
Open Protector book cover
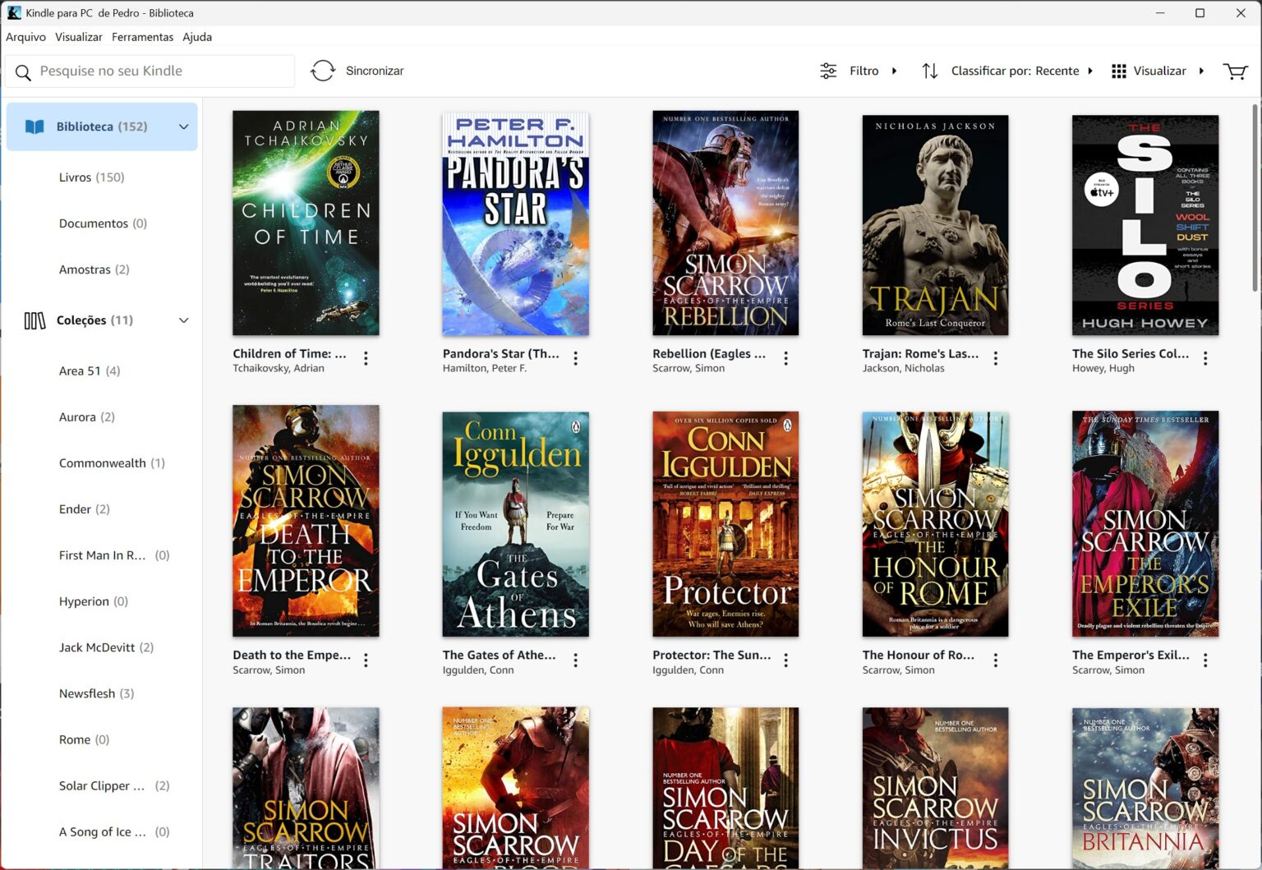[725, 524]
